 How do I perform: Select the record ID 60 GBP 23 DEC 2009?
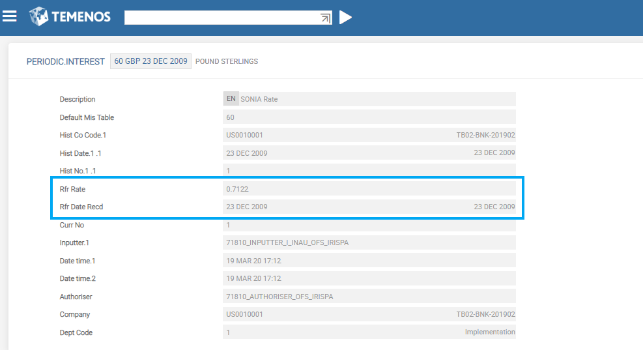150,61
